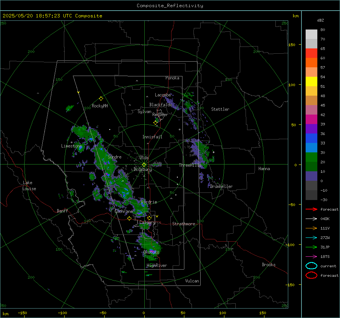The width and height of the screenshot is (340, 318).
Task: Click the Composite_Reflectivity title
Action: tap(170, 6)
